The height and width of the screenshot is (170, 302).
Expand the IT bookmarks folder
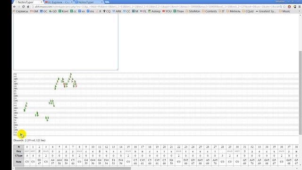pyautogui.click(x=221, y=11)
